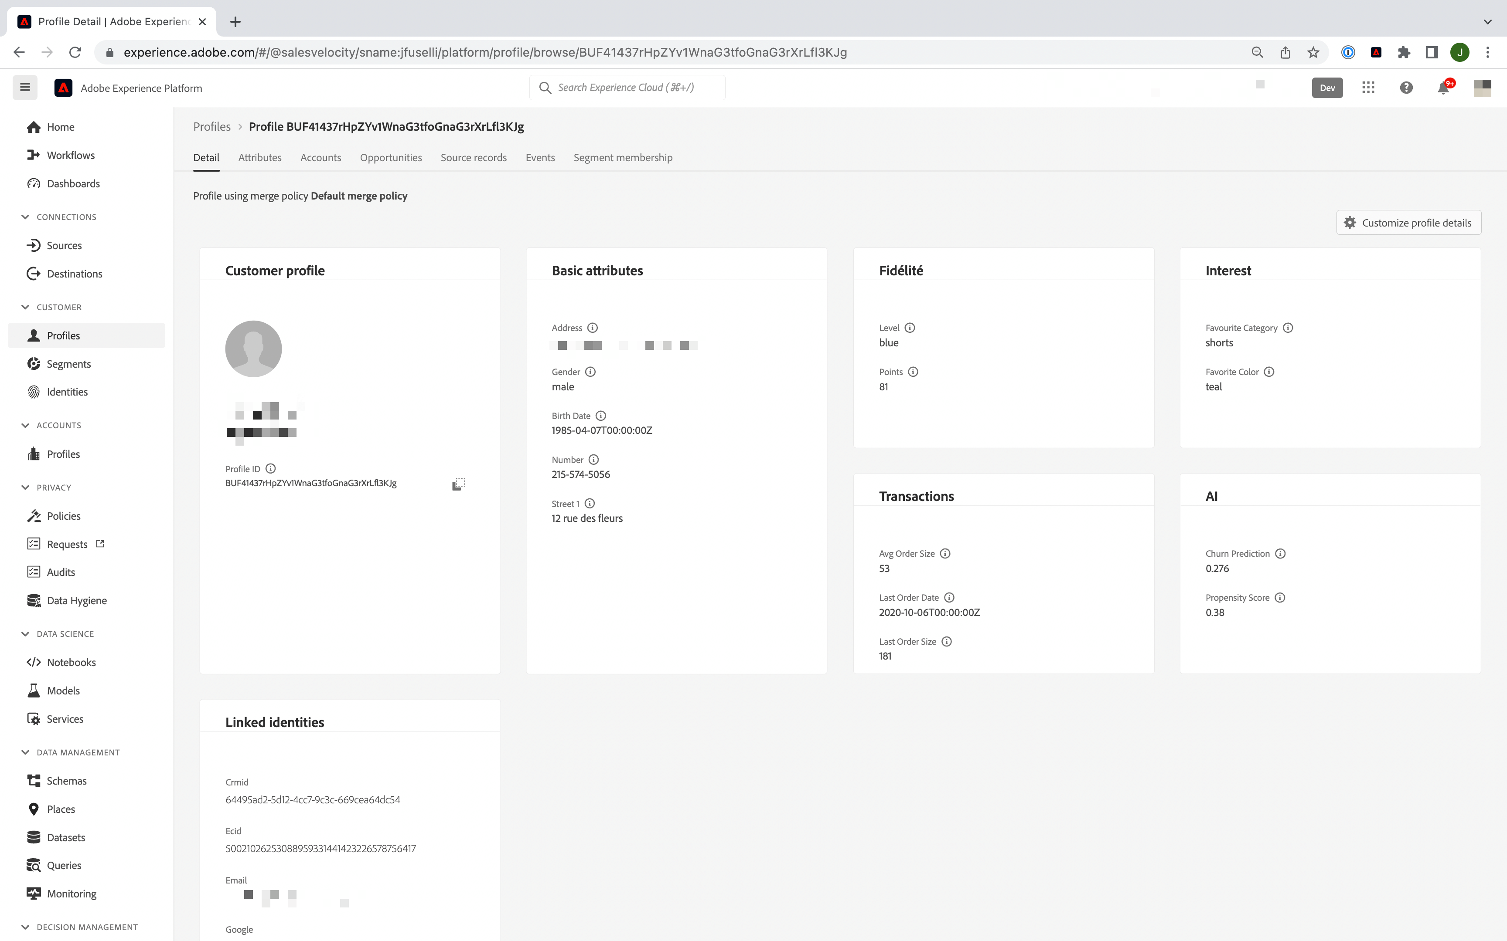Switch to the Segment membership tab
The height and width of the screenshot is (941, 1507).
pos(623,157)
